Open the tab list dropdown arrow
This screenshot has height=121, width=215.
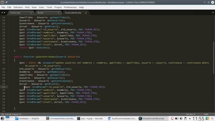213,13
